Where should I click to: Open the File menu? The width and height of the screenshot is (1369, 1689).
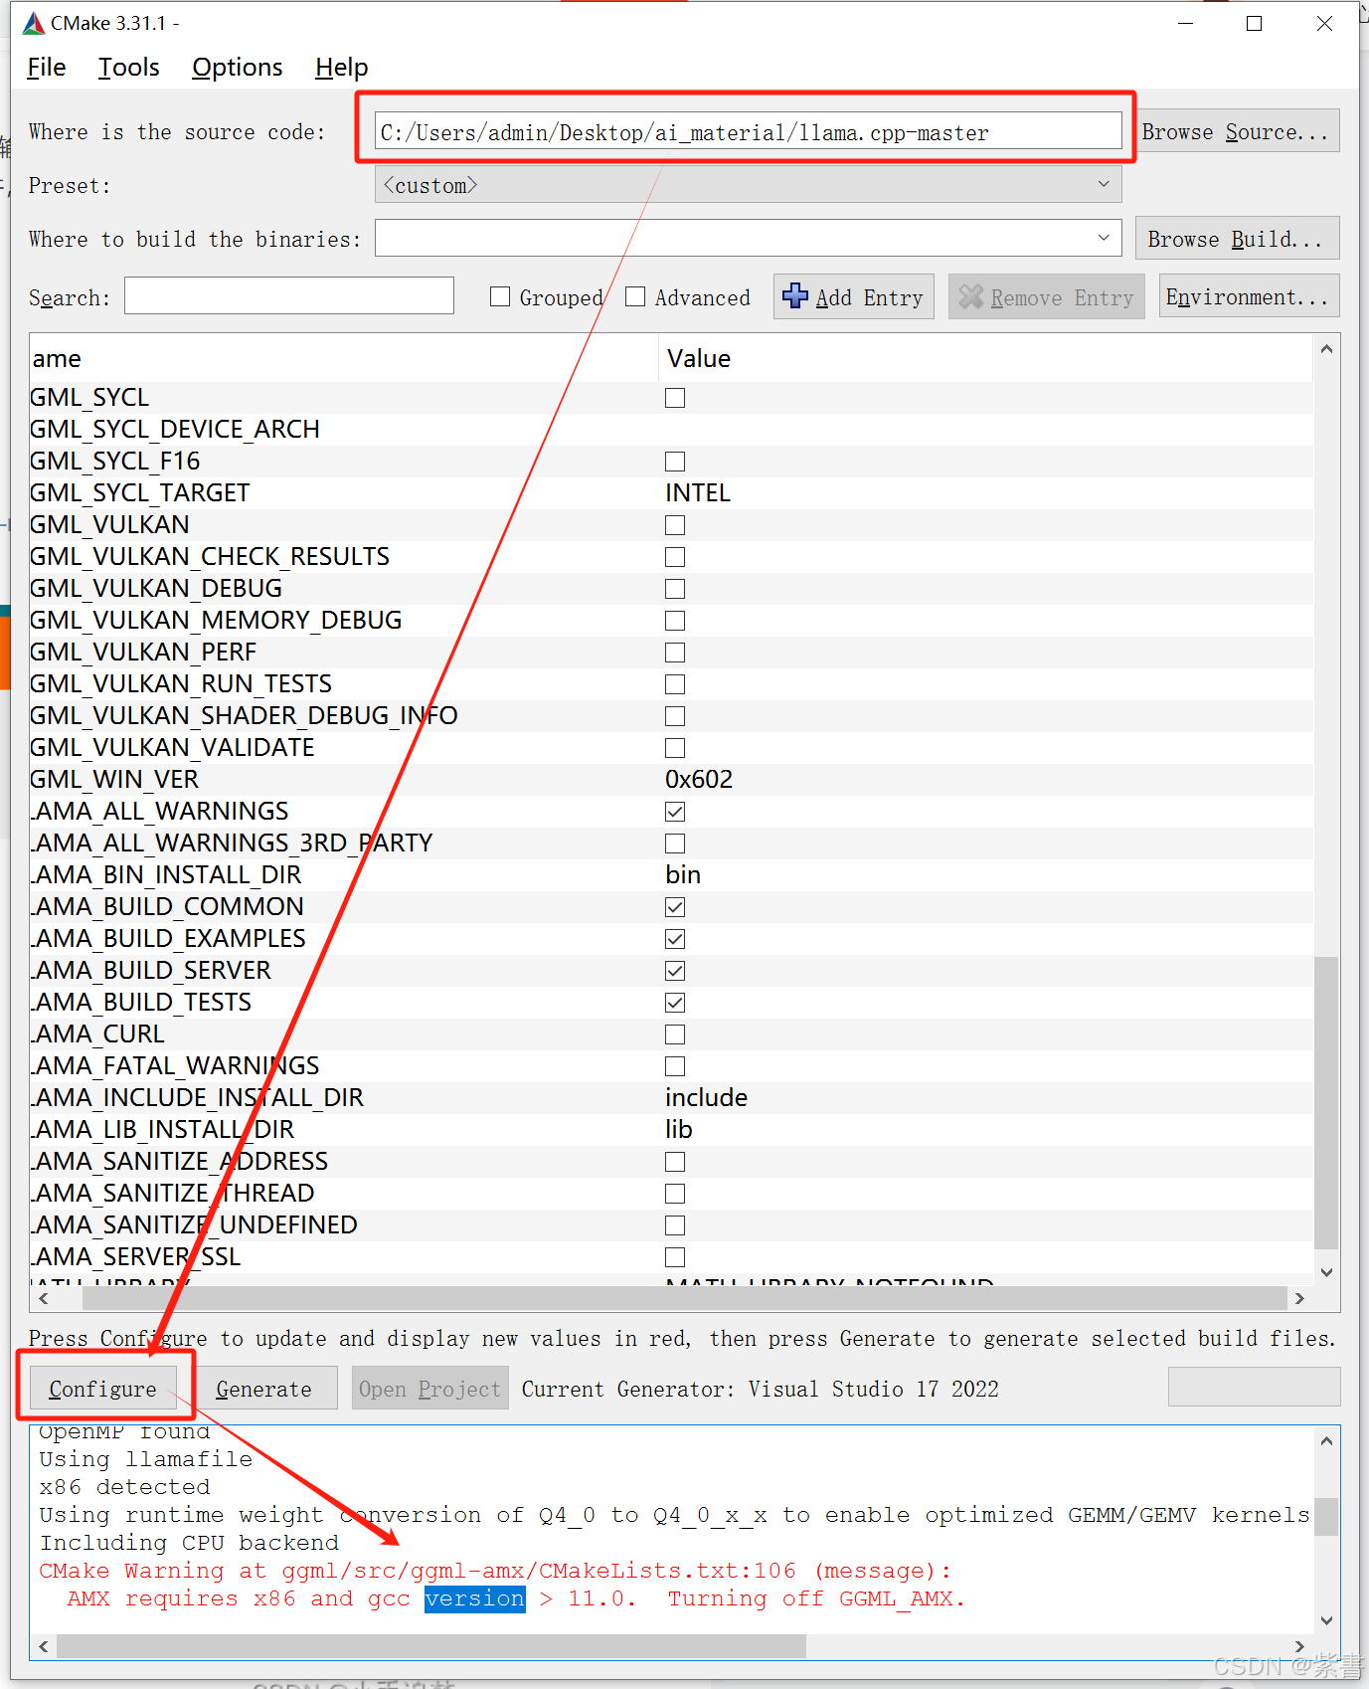[47, 67]
